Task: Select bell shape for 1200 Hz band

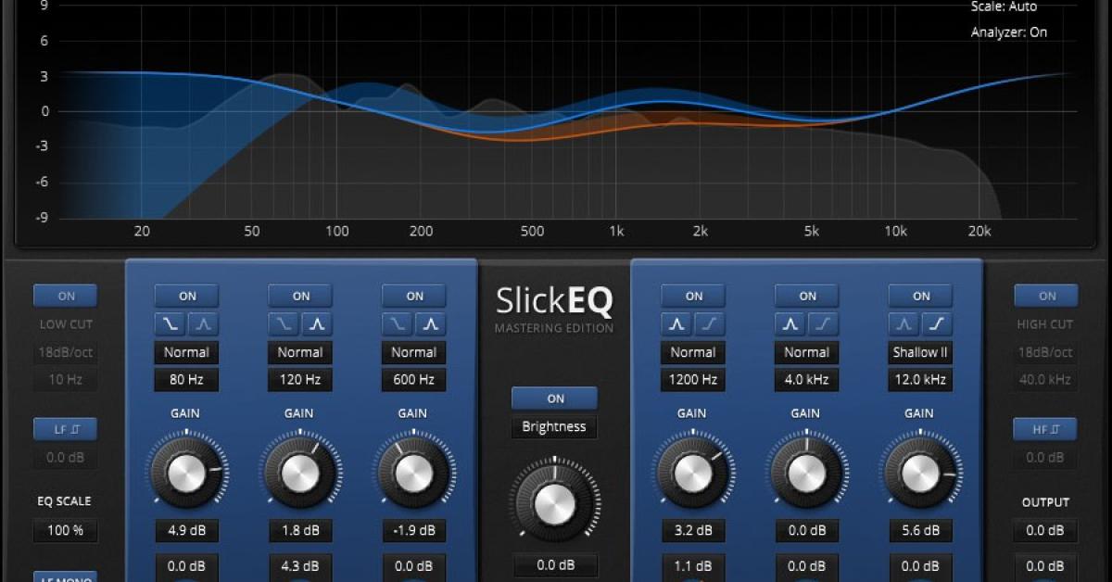Action: [677, 324]
